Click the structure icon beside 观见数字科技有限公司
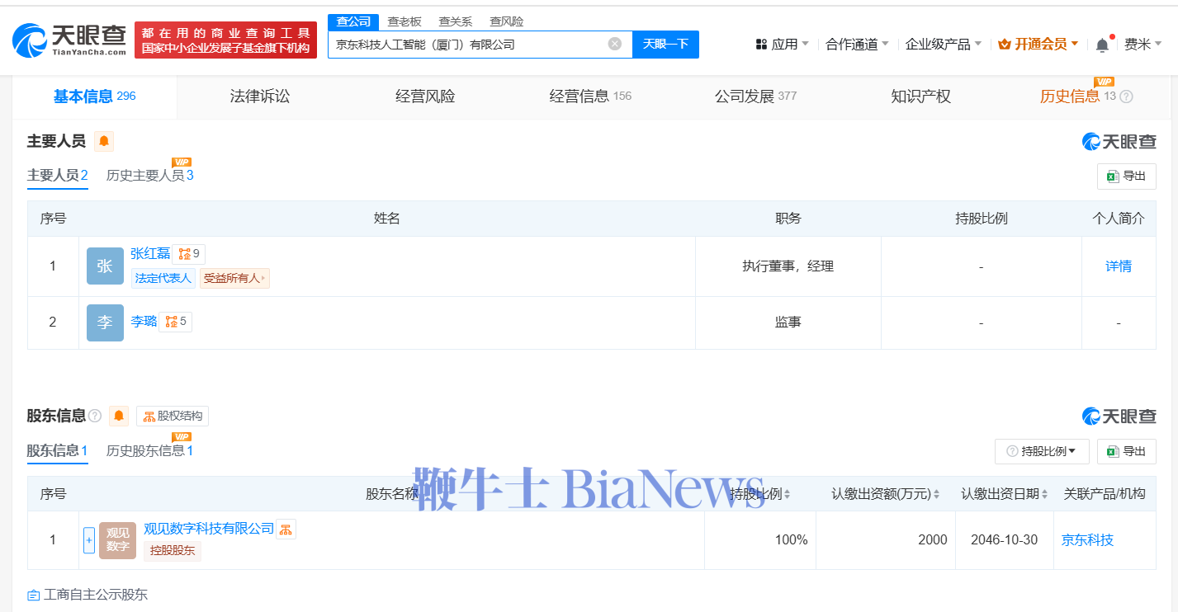The height and width of the screenshot is (612, 1178). pyautogui.click(x=286, y=530)
